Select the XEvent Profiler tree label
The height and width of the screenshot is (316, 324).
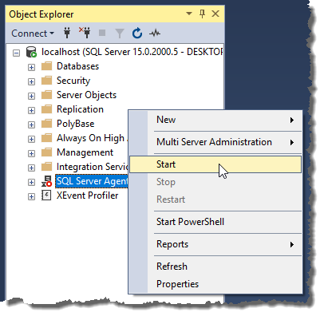coord(87,196)
